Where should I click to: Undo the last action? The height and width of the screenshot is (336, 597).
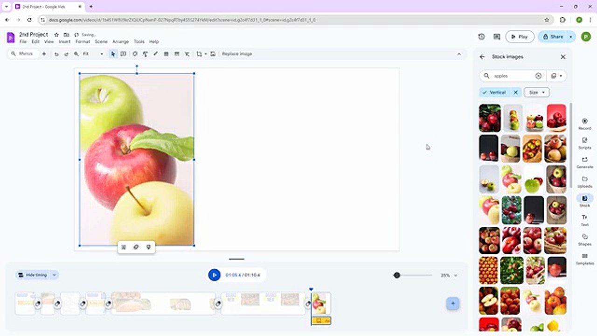[56, 54]
